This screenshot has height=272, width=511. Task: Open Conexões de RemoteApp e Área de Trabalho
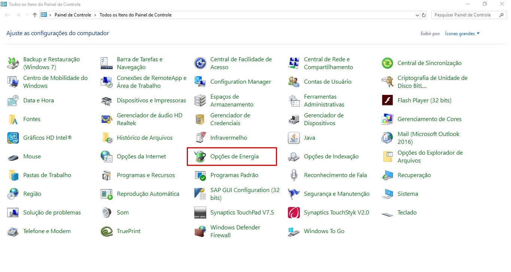[152, 82]
